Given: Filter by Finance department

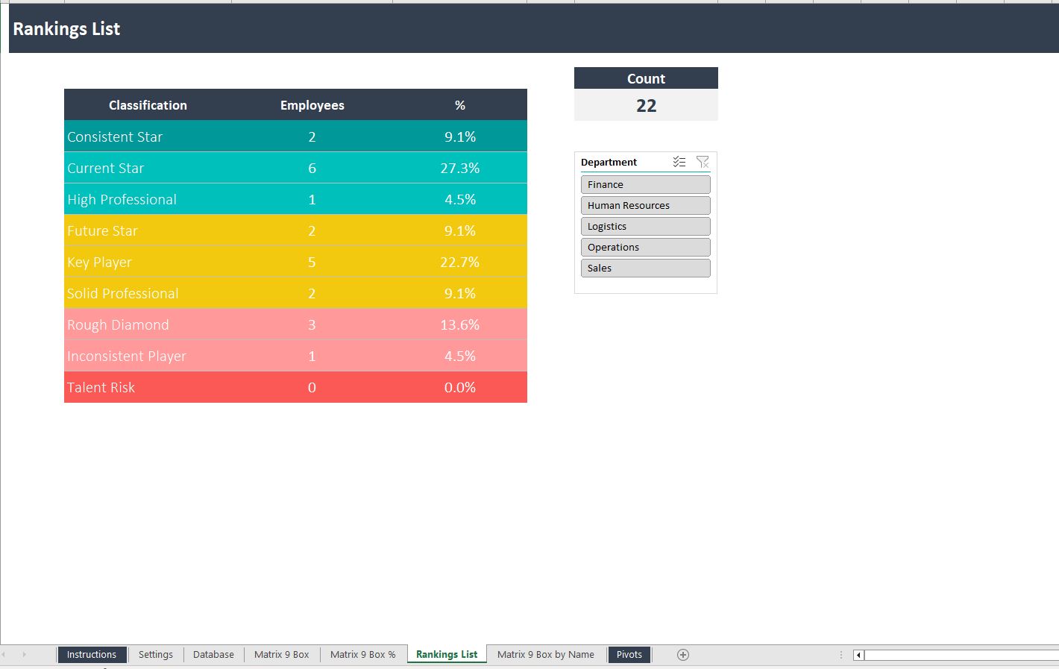Looking at the screenshot, I should (645, 185).
